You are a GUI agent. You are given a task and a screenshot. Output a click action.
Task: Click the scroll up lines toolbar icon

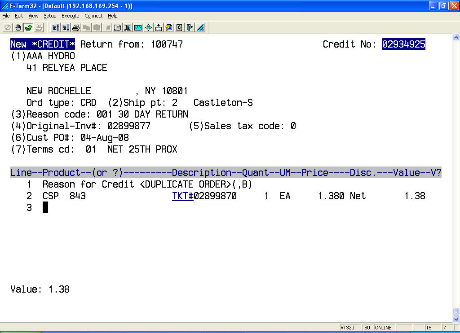click(x=55, y=27)
